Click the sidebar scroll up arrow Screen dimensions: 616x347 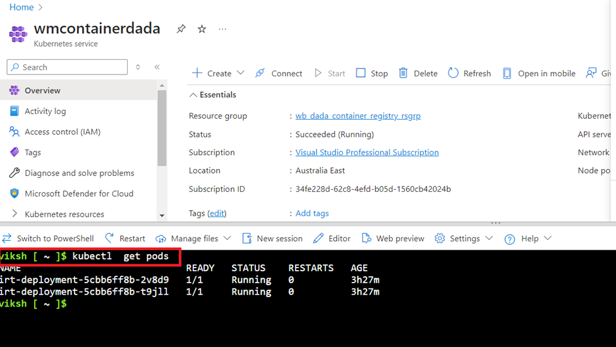pos(162,85)
